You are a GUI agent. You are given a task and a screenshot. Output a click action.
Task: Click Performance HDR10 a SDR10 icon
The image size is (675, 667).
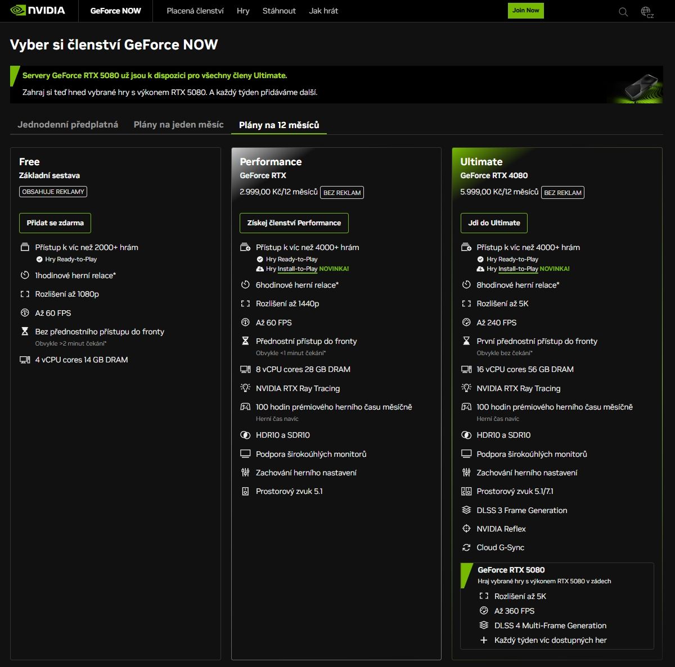point(245,435)
